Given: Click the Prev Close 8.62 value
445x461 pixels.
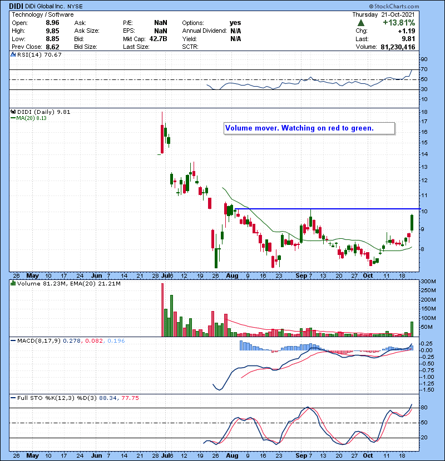Looking at the screenshot, I should tap(52, 47).
